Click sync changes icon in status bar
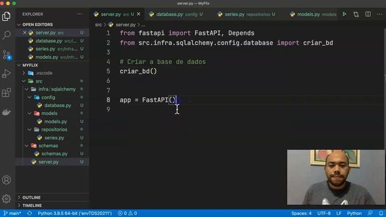This screenshot has width=386, height=217. (x=30, y=213)
